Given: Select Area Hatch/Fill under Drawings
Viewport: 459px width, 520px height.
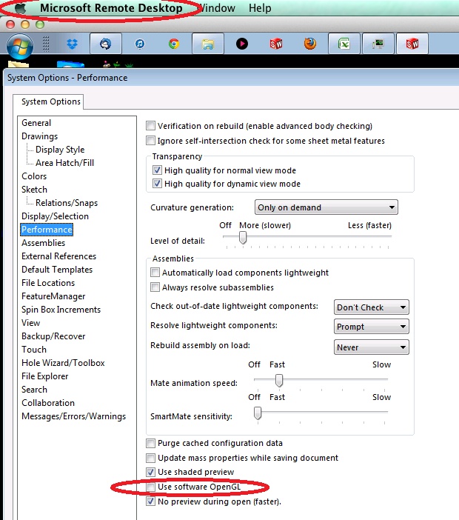Looking at the screenshot, I should pyautogui.click(x=64, y=163).
